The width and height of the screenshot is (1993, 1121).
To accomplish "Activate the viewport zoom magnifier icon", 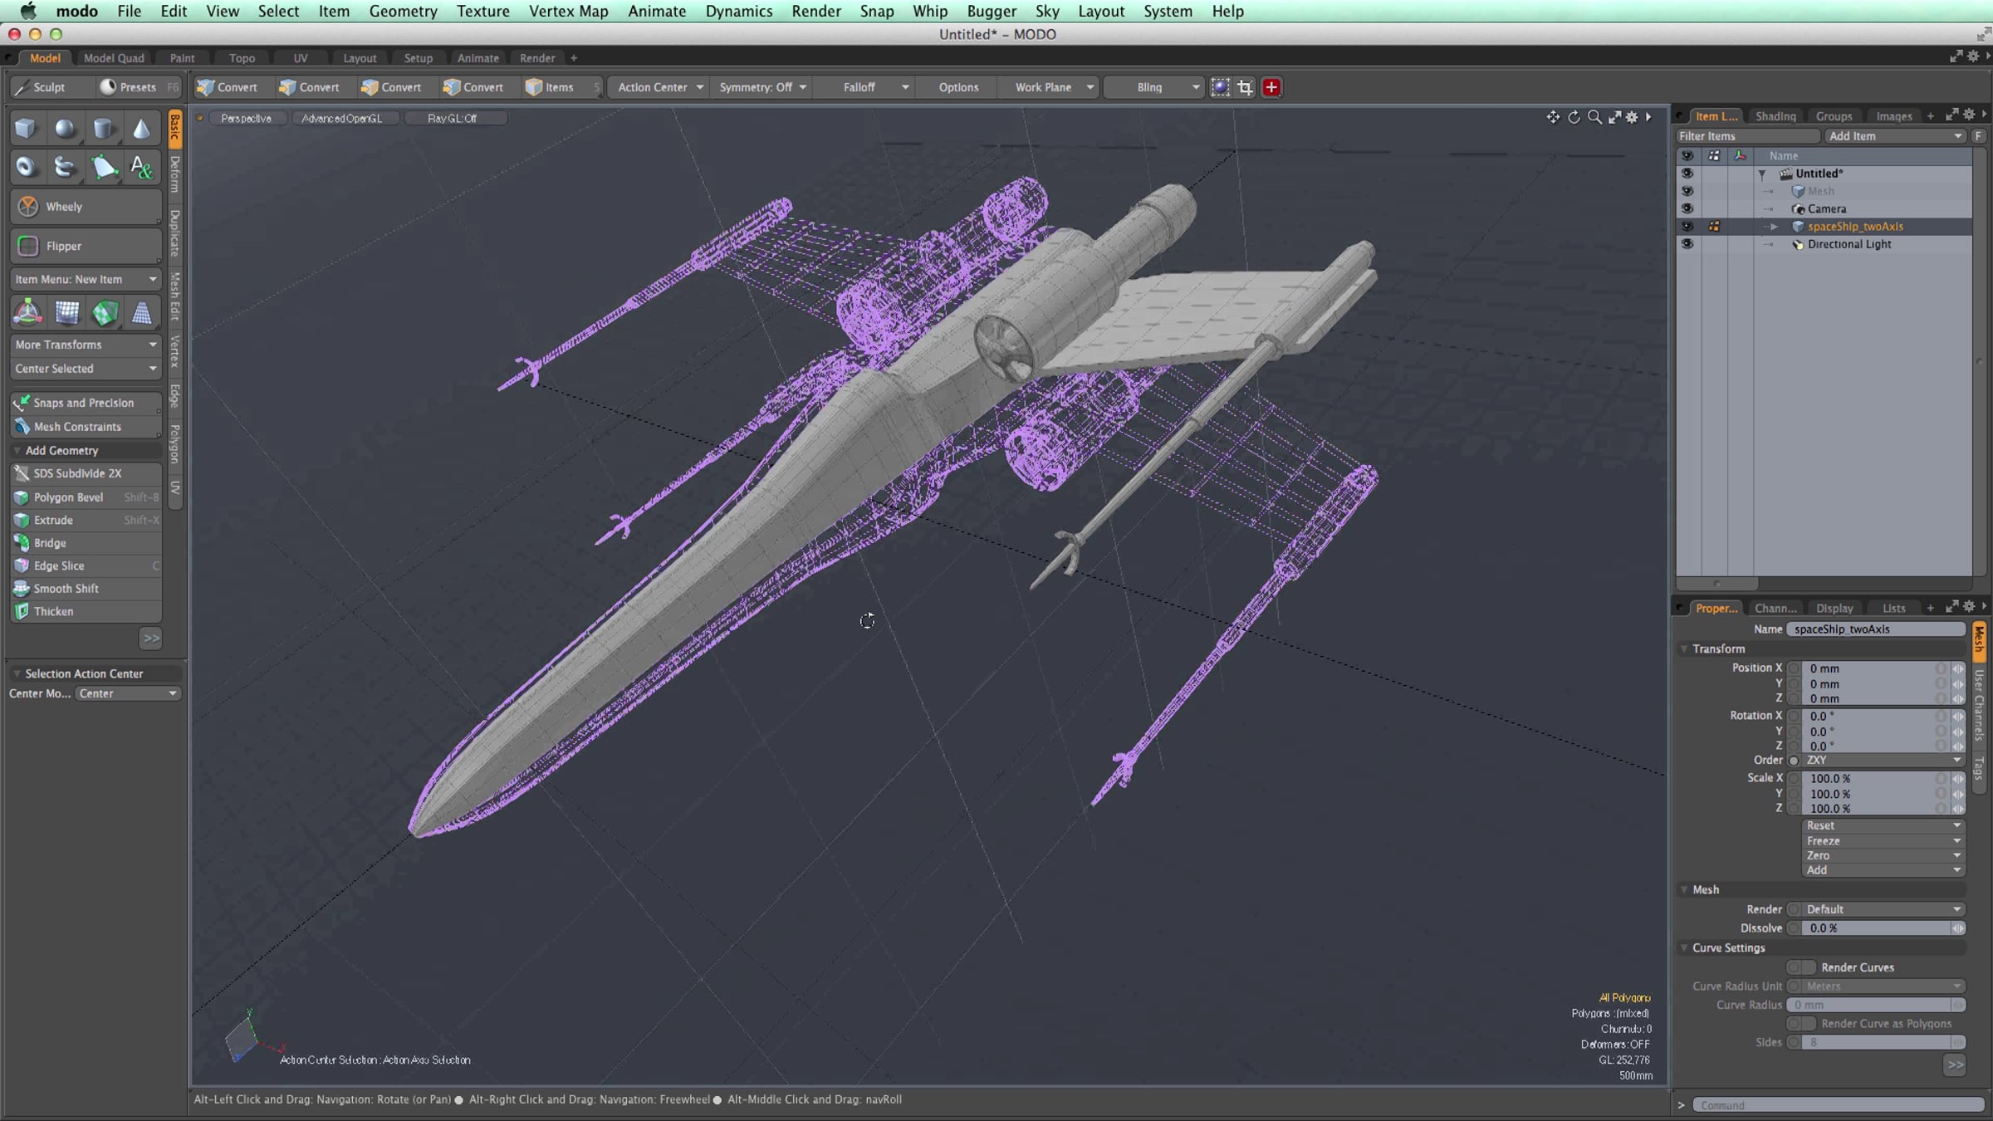I will point(1594,117).
